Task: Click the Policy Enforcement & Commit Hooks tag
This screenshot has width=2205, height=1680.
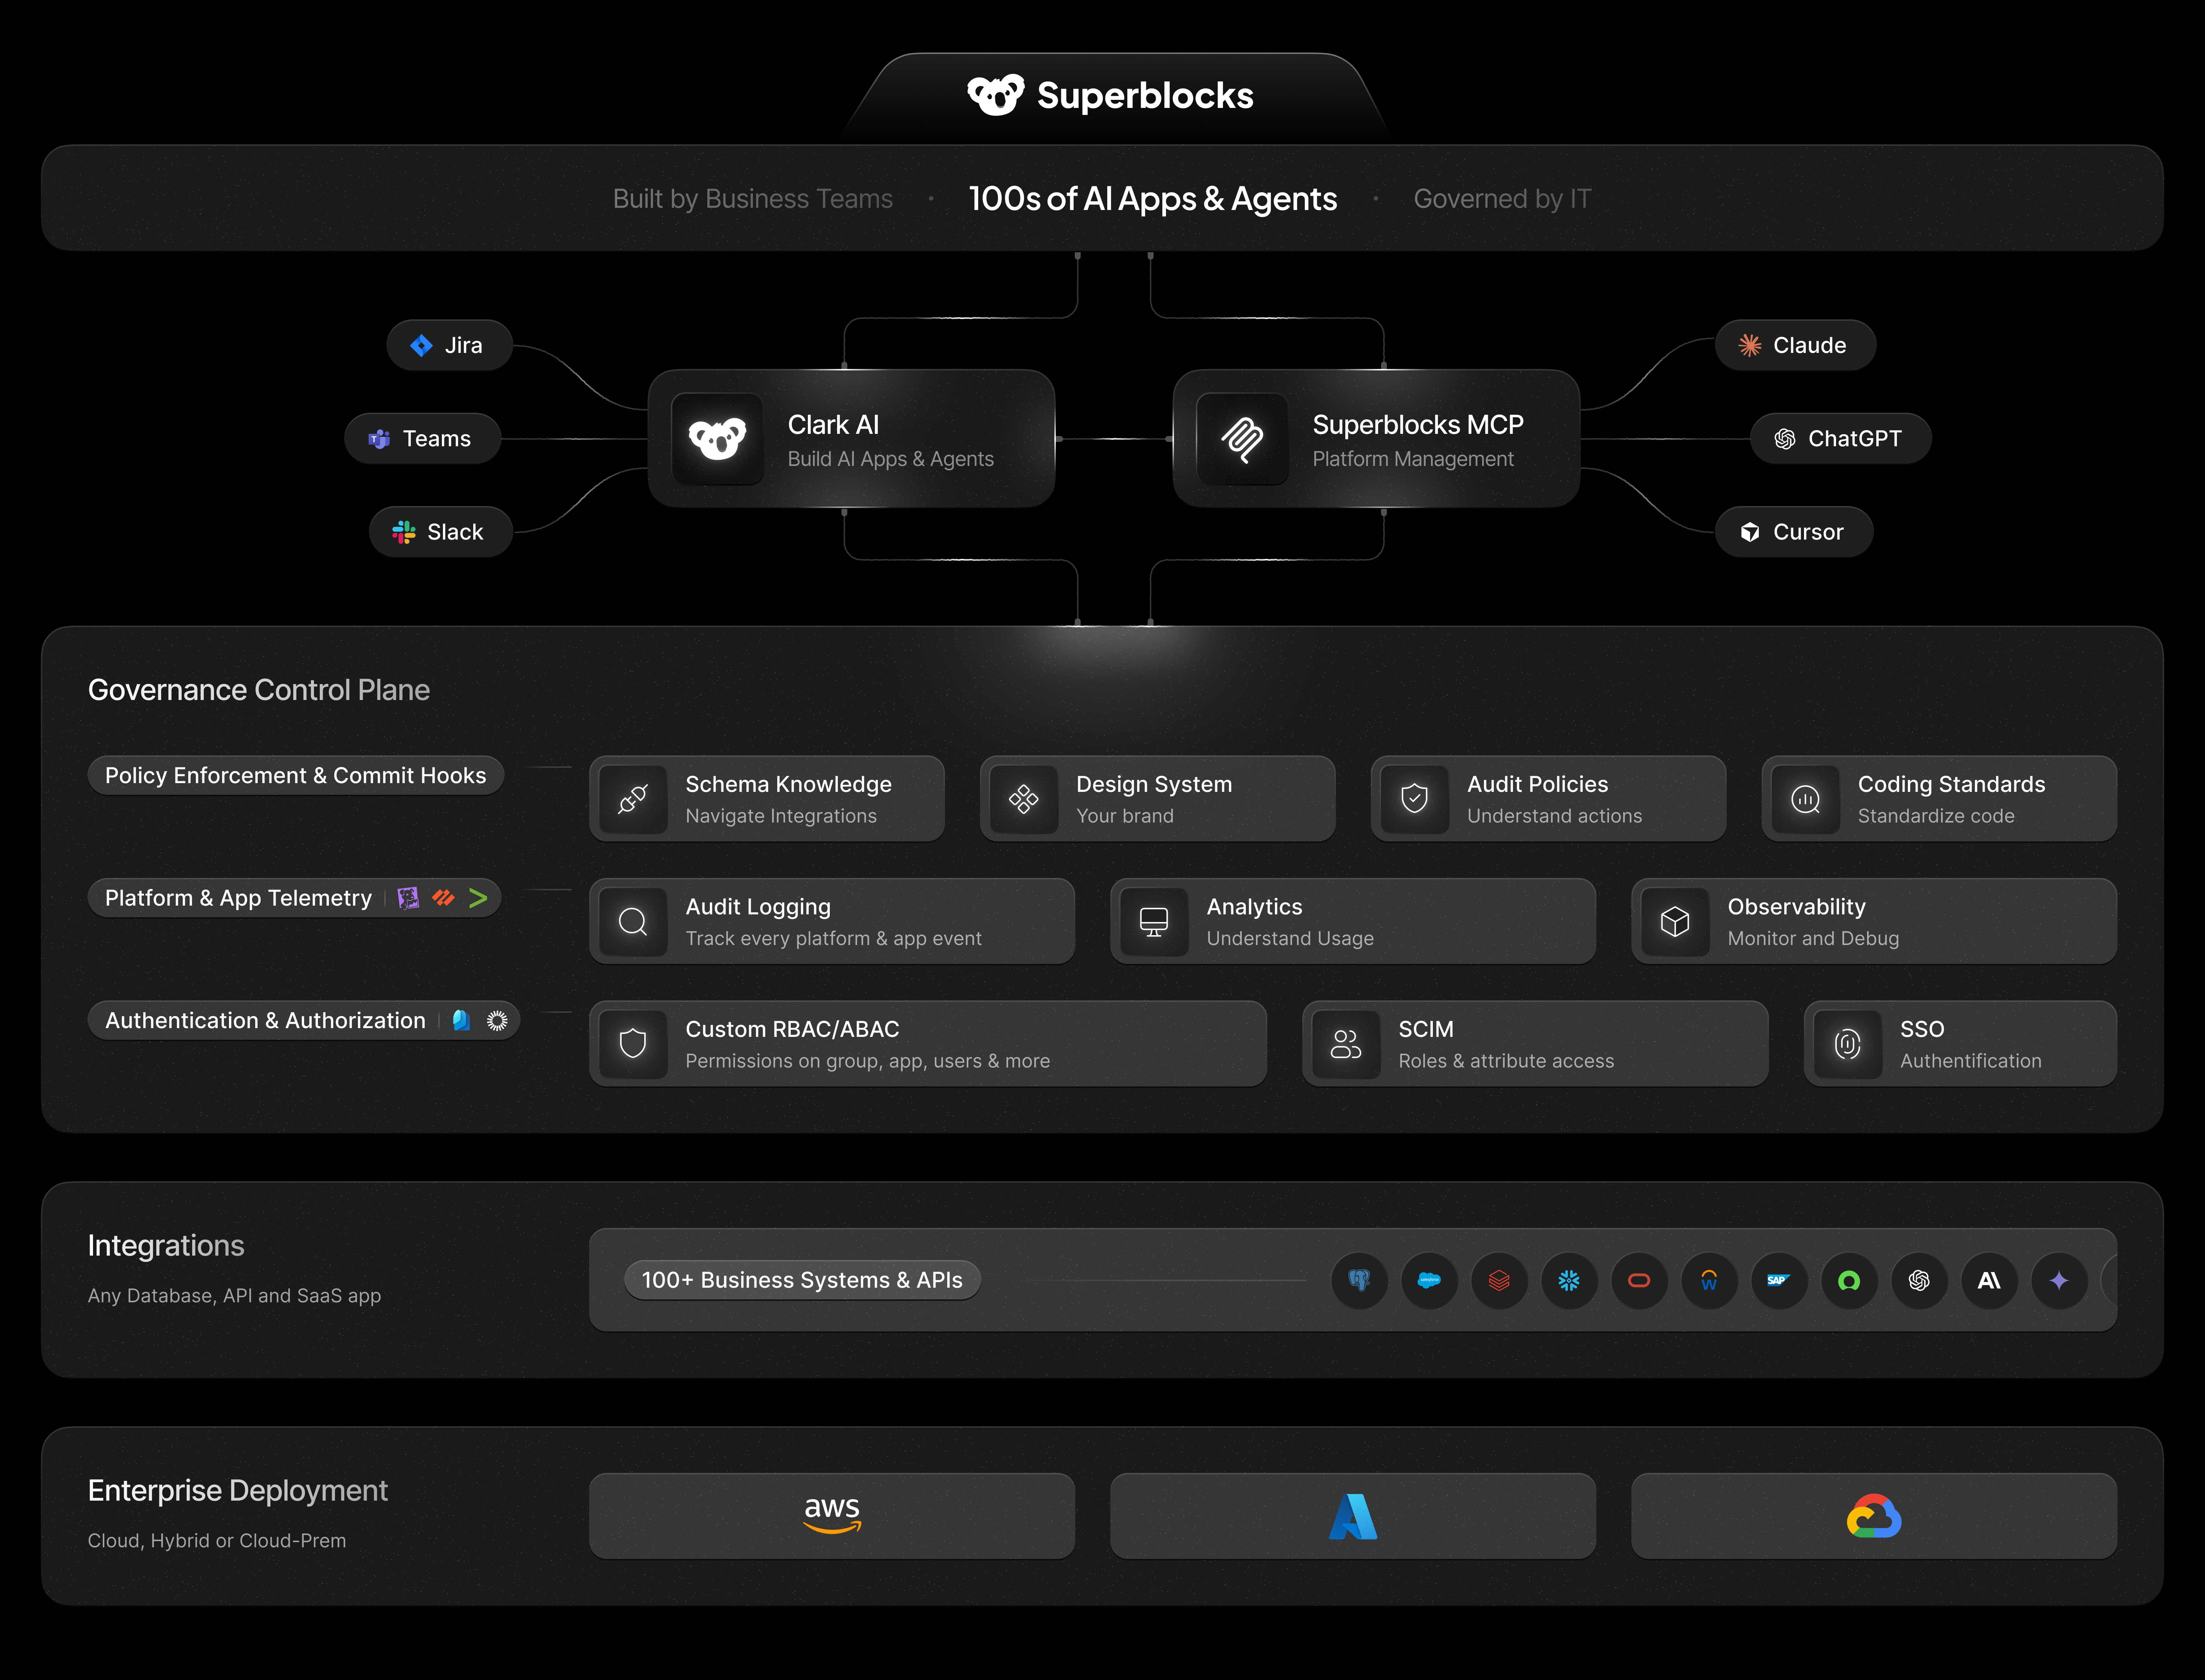Action: point(295,775)
